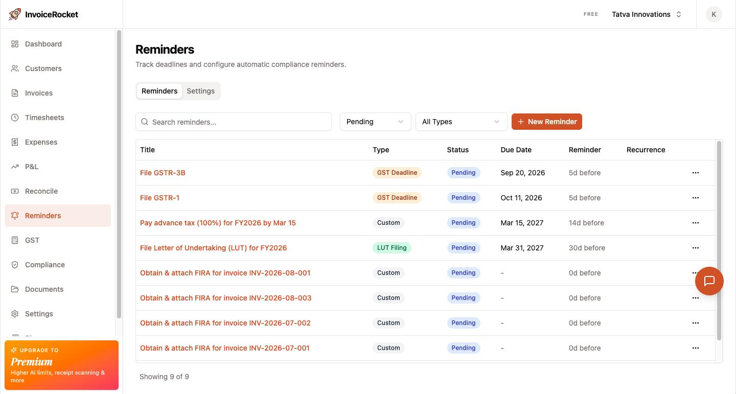Open Settings from the sidebar
736x394 pixels.
[58, 314]
